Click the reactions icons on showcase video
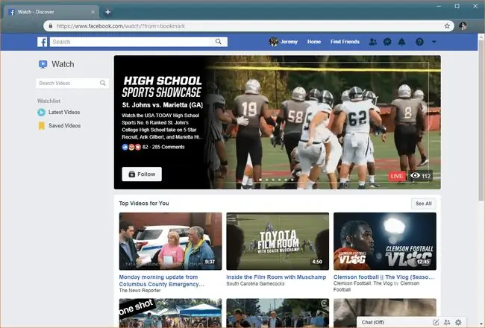Image resolution: width=485 pixels, height=328 pixels. click(x=131, y=147)
